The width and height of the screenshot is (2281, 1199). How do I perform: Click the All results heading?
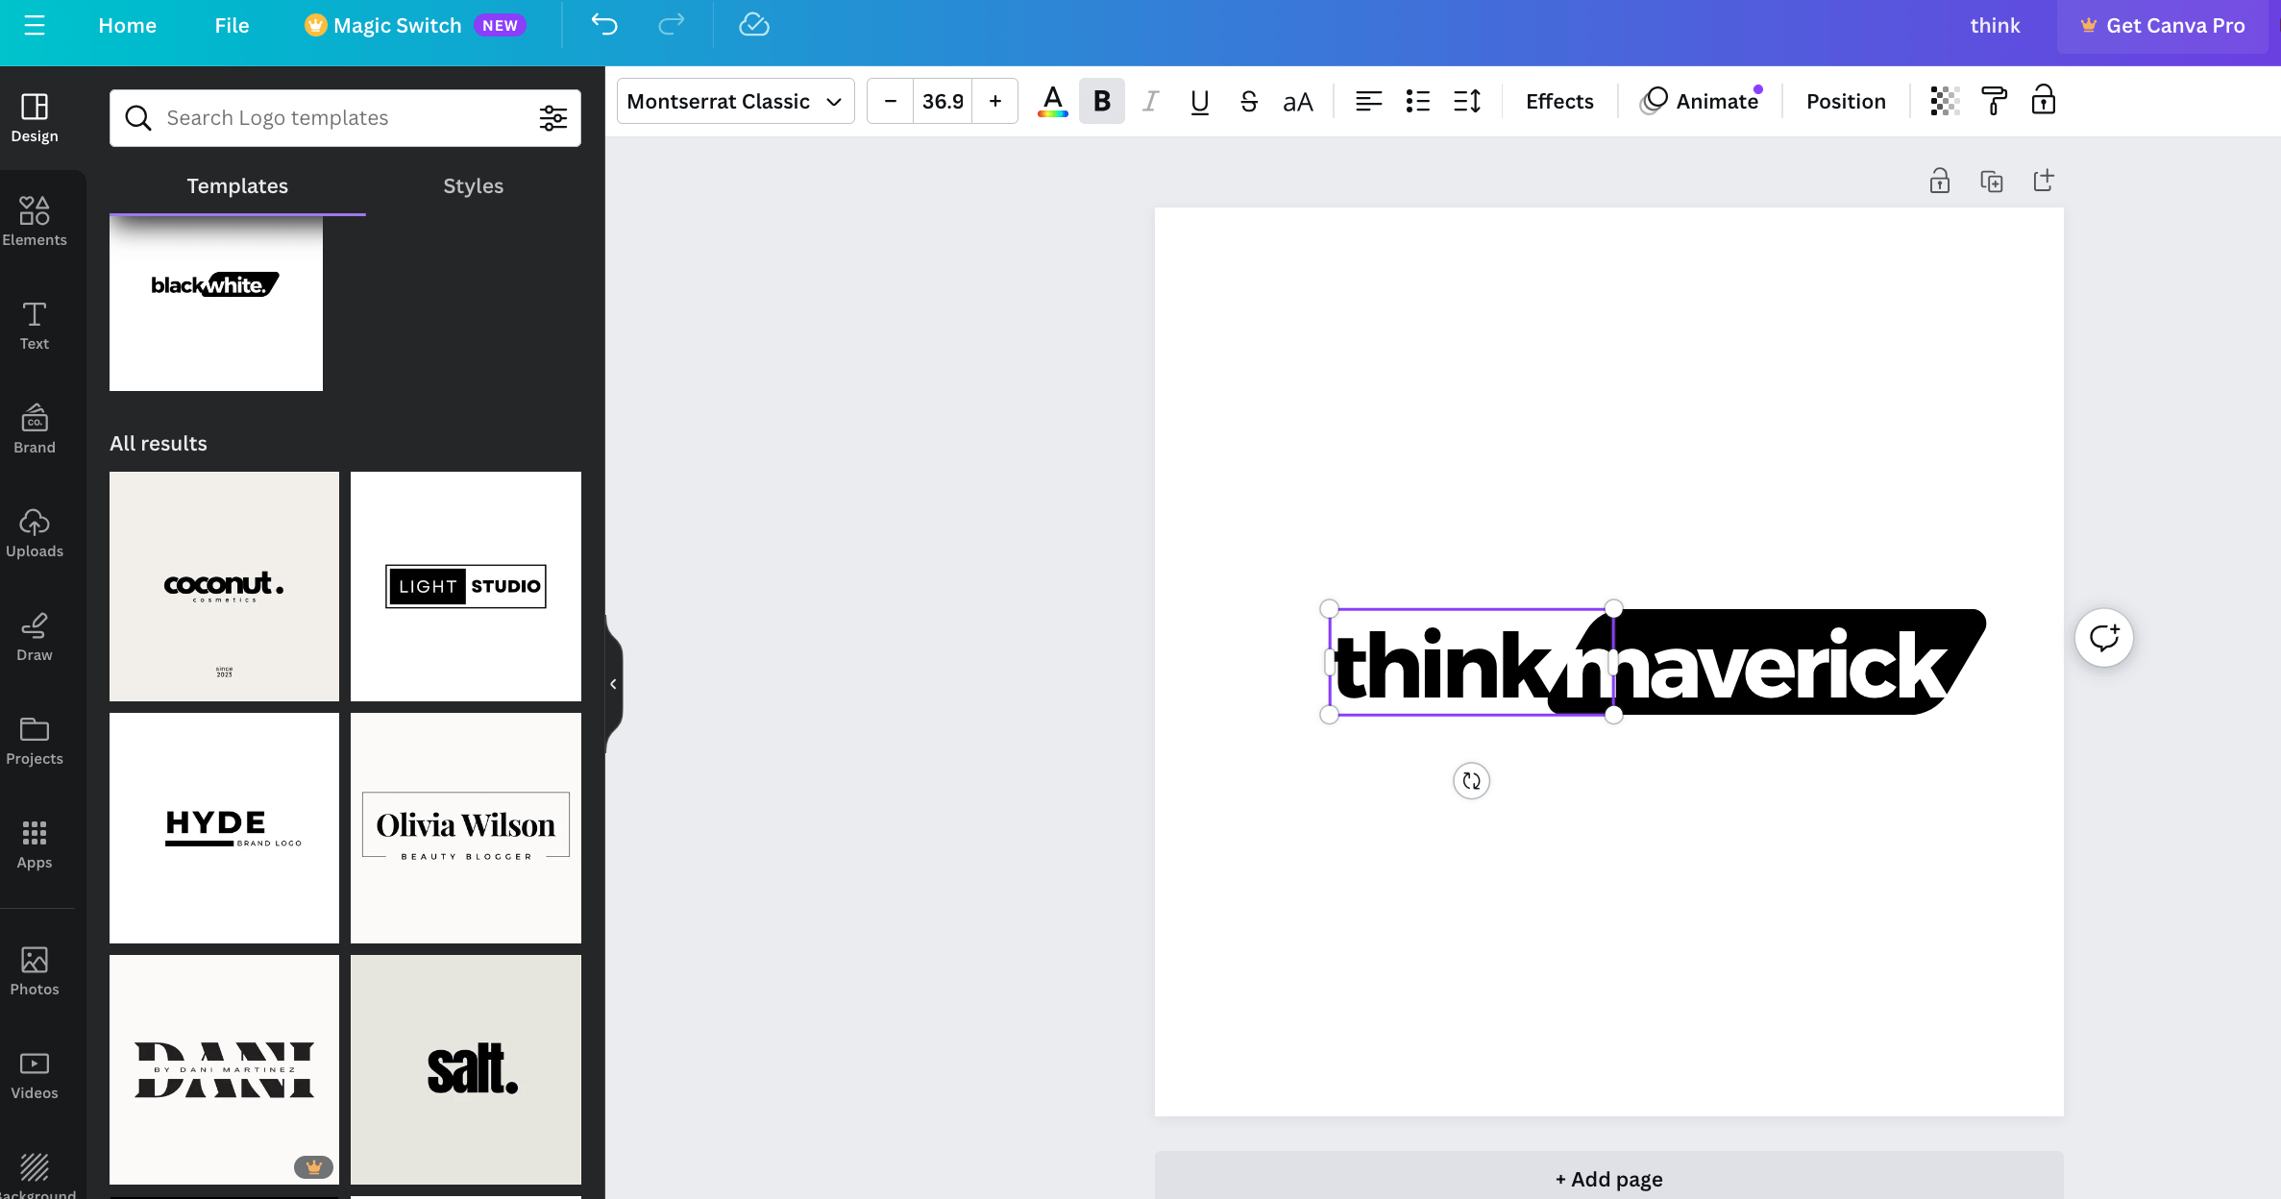point(159,443)
